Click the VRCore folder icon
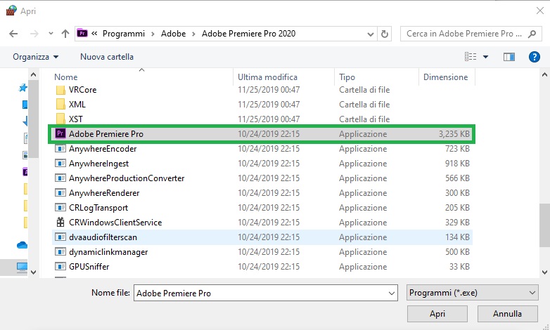 coord(60,90)
